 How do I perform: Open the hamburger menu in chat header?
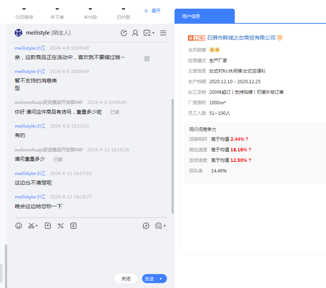tap(163, 33)
